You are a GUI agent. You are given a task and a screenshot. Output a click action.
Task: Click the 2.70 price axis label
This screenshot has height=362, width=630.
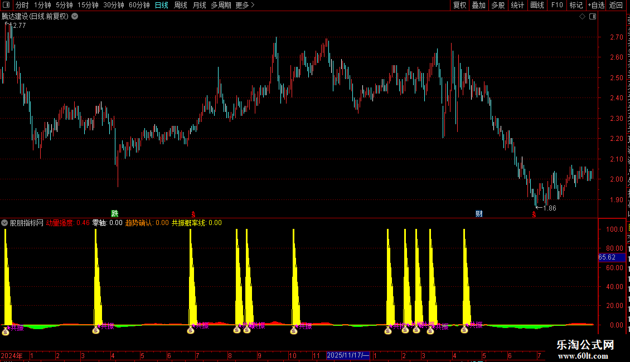[617, 37]
